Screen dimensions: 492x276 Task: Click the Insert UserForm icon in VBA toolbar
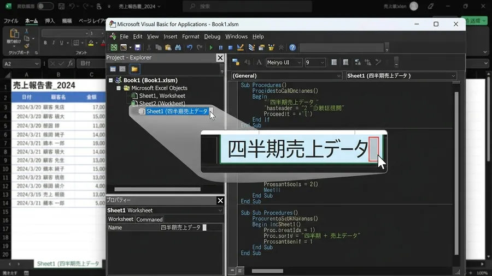pos(124,47)
